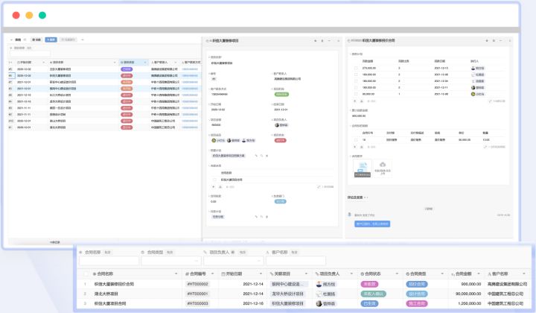Viewport: 536px width, 313px height.
Task: Click the blue comment bubble message
Action: [372, 223]
